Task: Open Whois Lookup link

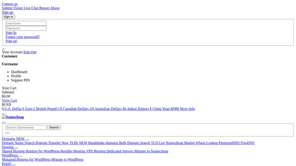Action: point(207,143)
